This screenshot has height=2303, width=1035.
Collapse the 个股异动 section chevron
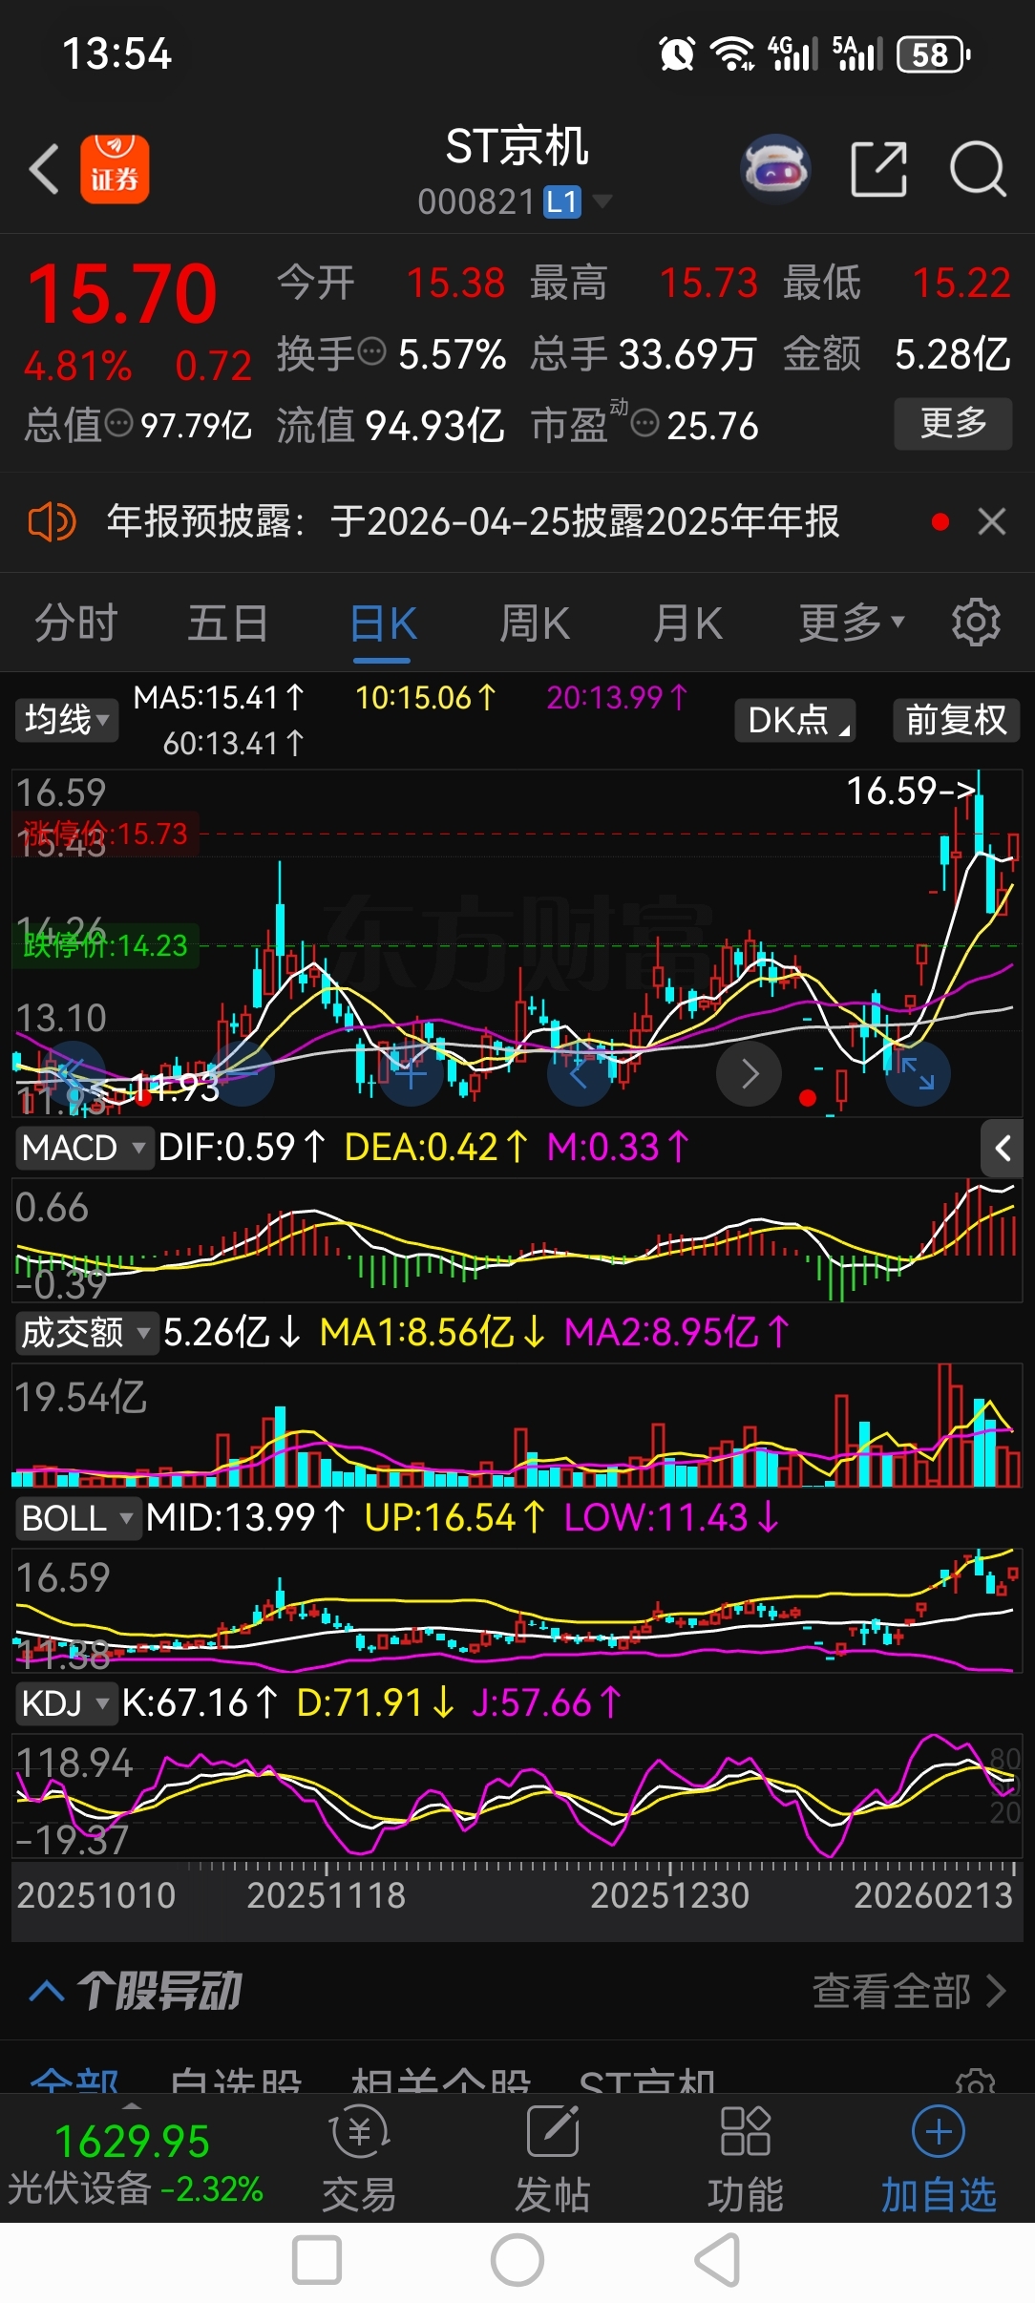coord(47,1992)
